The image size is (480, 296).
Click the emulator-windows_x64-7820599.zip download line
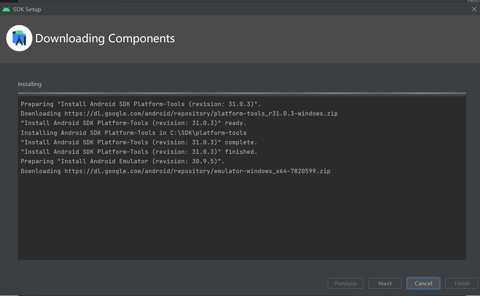click(x=176, y=171)
